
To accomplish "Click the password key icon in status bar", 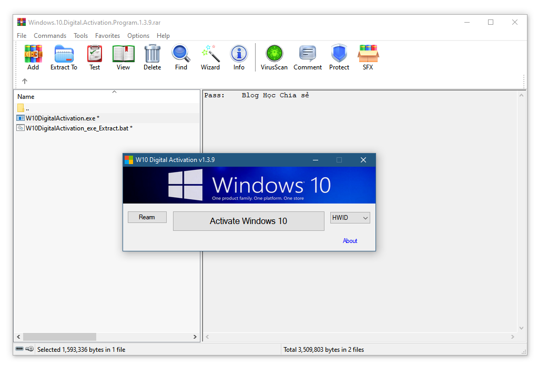I will coord(29,349).
